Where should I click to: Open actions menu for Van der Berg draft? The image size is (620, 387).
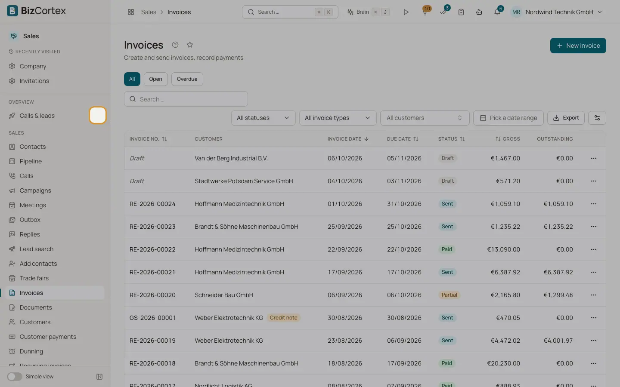point(594,158)
